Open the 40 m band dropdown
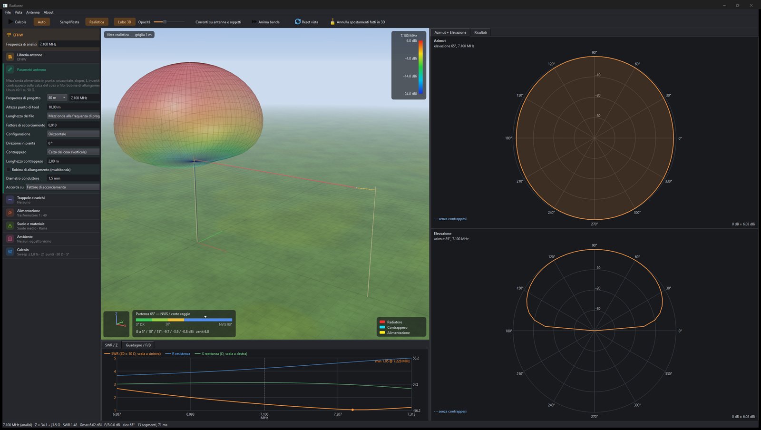 tap(57, 98)
